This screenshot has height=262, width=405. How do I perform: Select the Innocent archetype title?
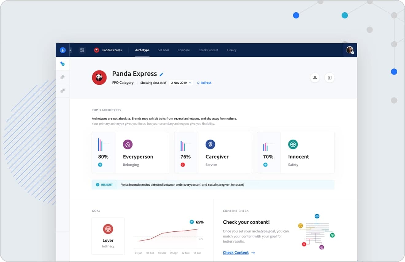point(299,157)
